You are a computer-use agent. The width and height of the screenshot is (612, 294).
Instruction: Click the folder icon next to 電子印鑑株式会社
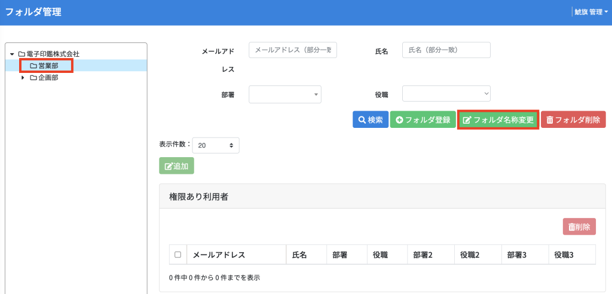tap(22, 54)
